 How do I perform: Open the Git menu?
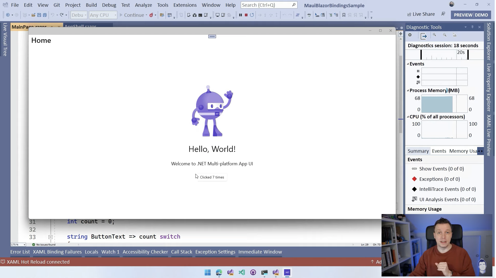57,5
